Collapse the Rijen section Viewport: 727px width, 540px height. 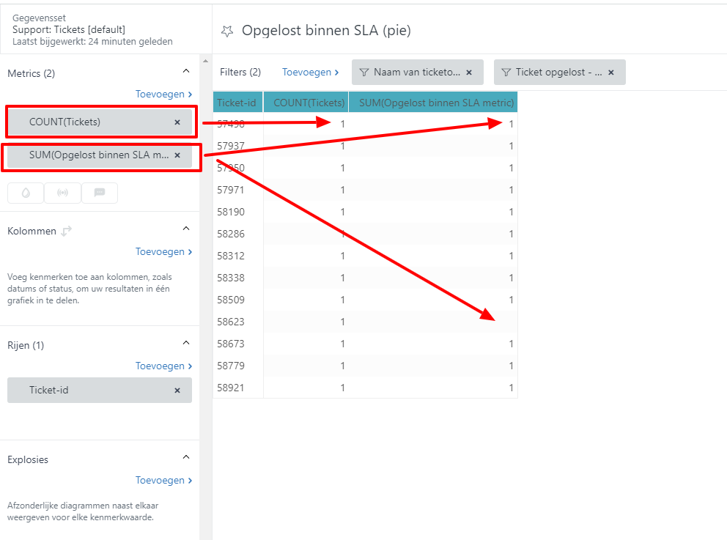(x=186, y=343)
